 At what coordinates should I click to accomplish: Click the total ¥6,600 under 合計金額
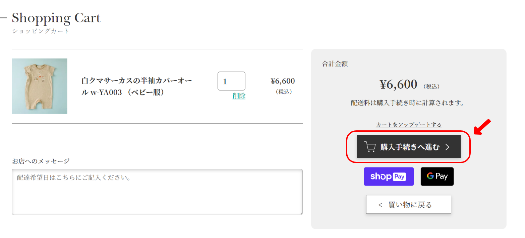click(398, 85)
